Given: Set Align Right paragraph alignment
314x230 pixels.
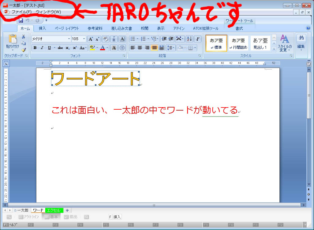Looking at the screenshot, I should coord(147,48).
